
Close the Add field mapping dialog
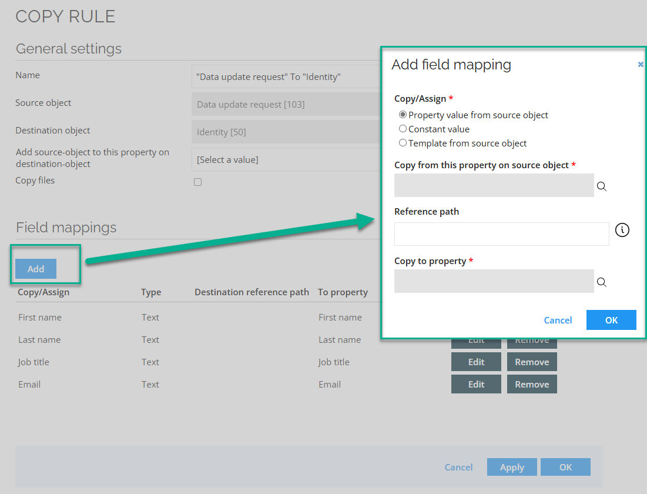pos(641,65)
